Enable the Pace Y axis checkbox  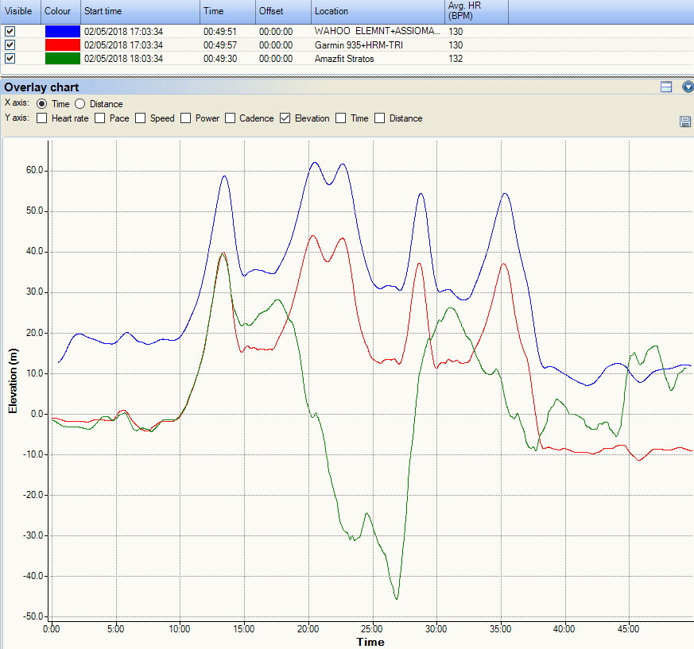[100, 118]
